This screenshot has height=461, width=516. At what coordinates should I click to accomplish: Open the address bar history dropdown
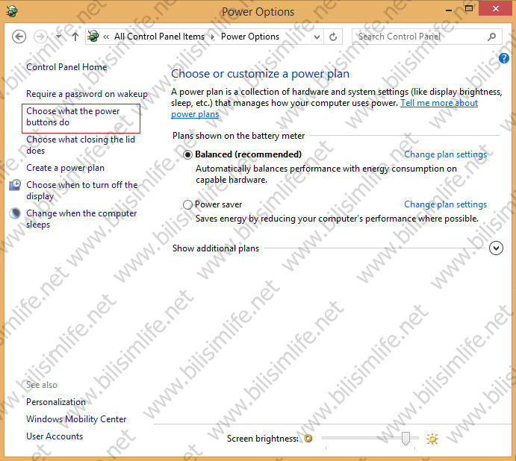point(317,37)
